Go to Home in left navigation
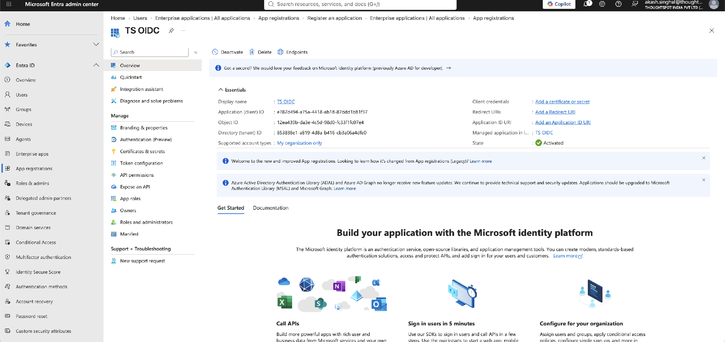This screenshot has width=725, height=342. [x=23, y=24]
